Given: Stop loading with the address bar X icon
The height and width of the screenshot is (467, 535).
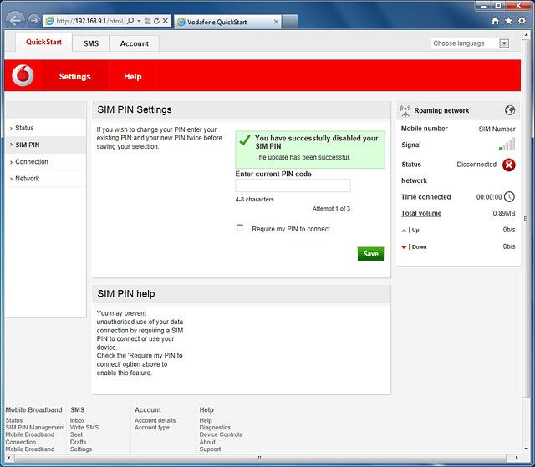Looking at the screenshot, I should point(166,21).
